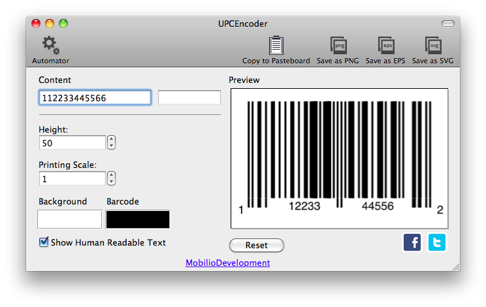486x307 pixels.
Task: Increase Height using the stepper up arrow
Action: click(111, 139)
